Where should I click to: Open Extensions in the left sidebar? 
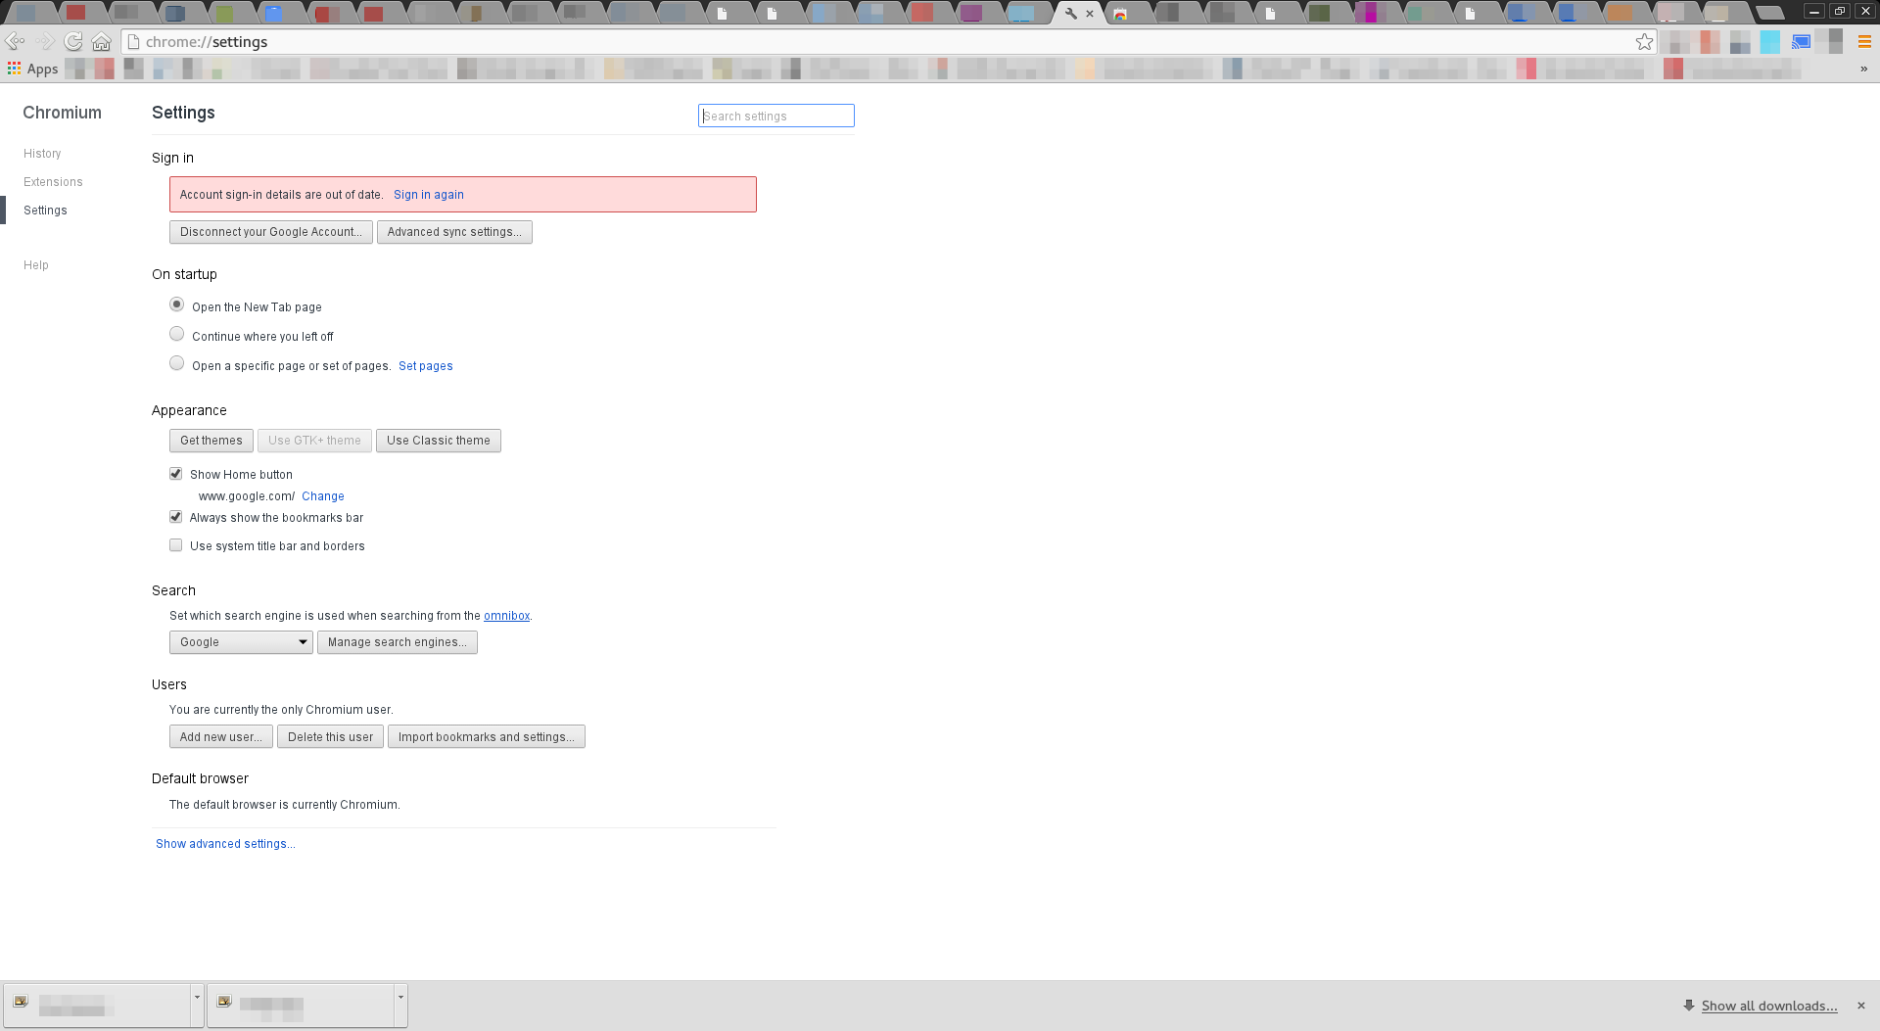(53, 182)
